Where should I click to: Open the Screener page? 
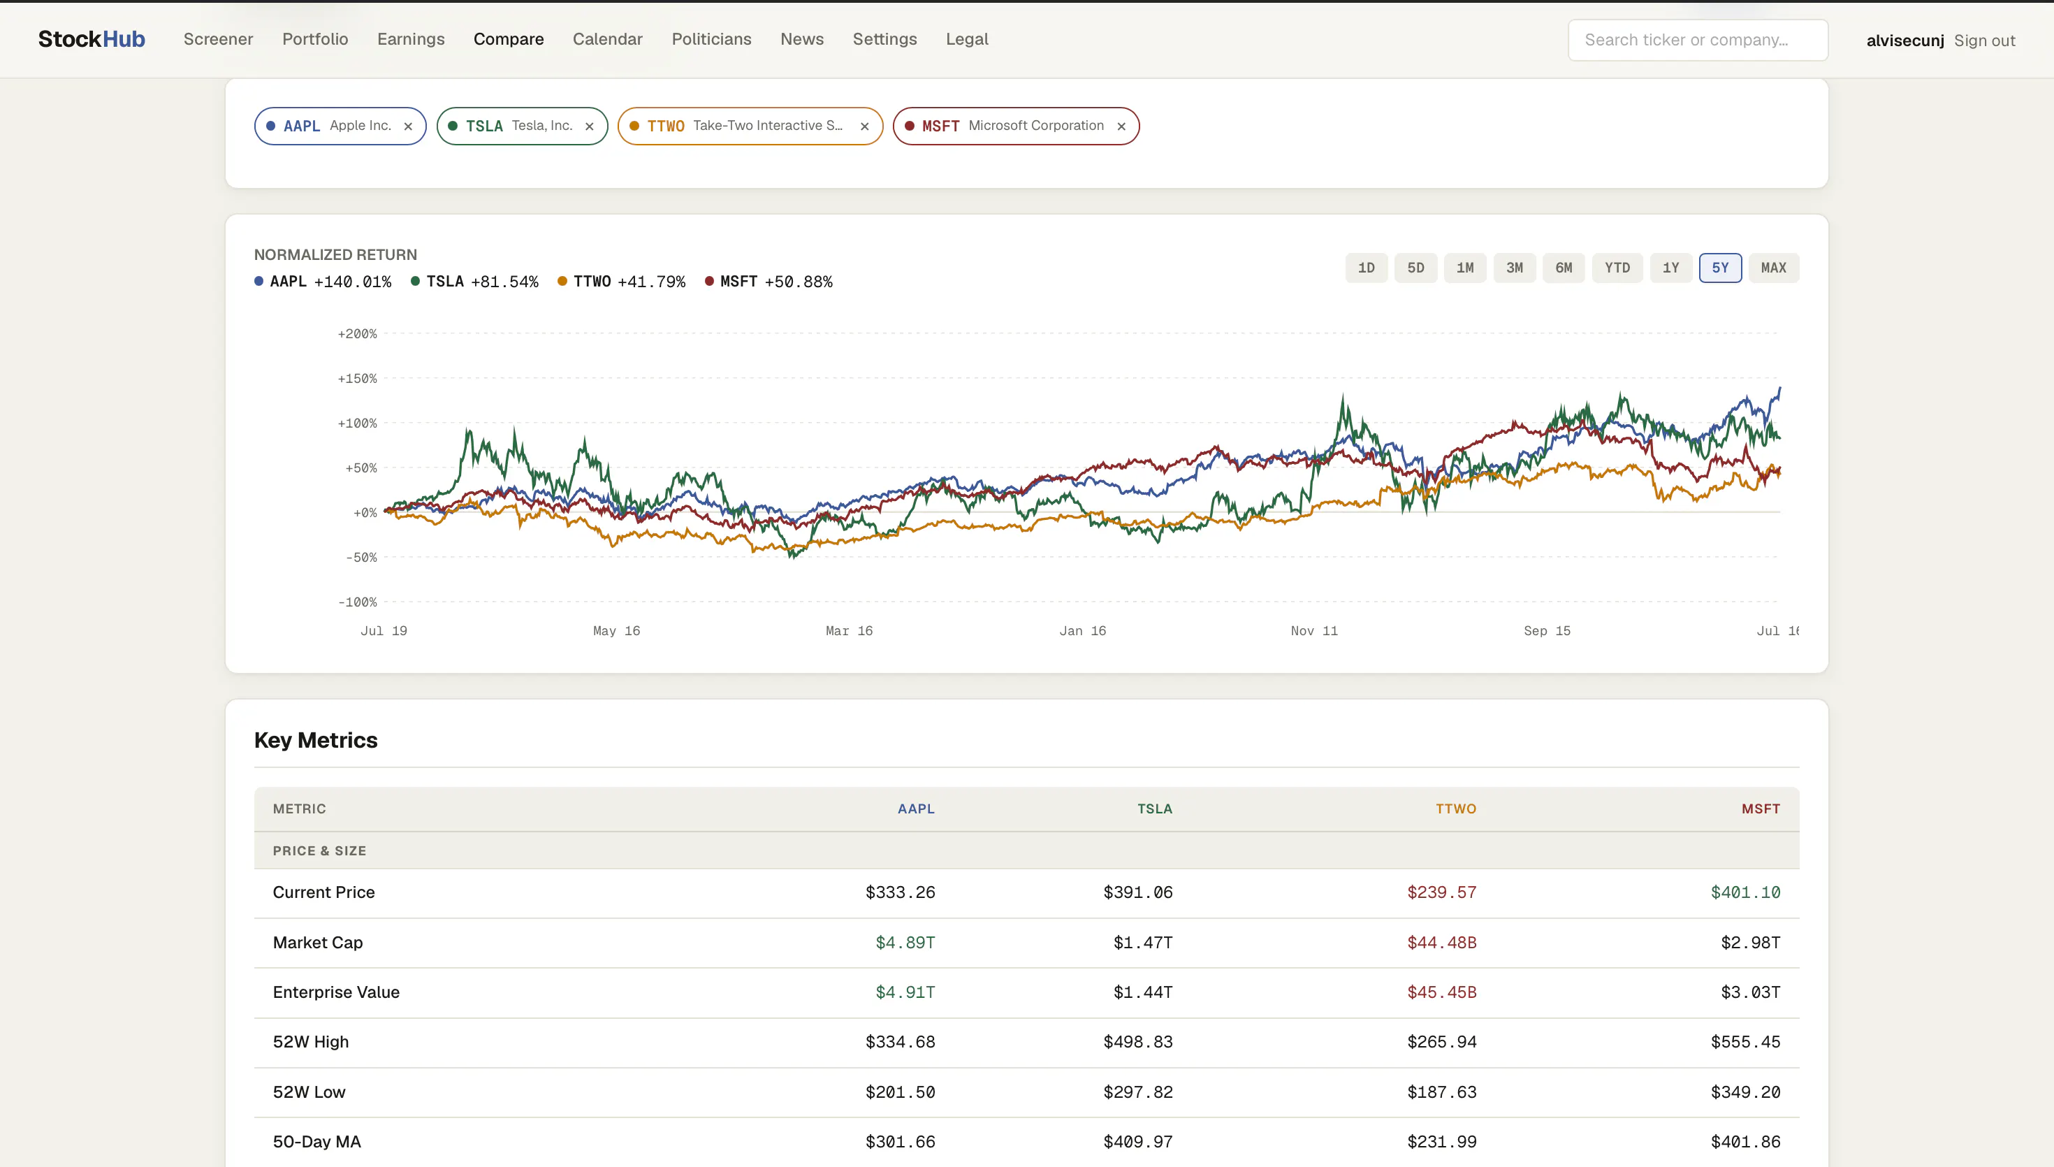(218, 39)
